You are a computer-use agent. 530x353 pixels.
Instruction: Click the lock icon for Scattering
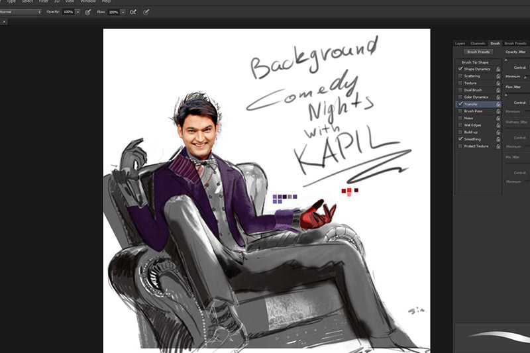[x=498, y=76]
